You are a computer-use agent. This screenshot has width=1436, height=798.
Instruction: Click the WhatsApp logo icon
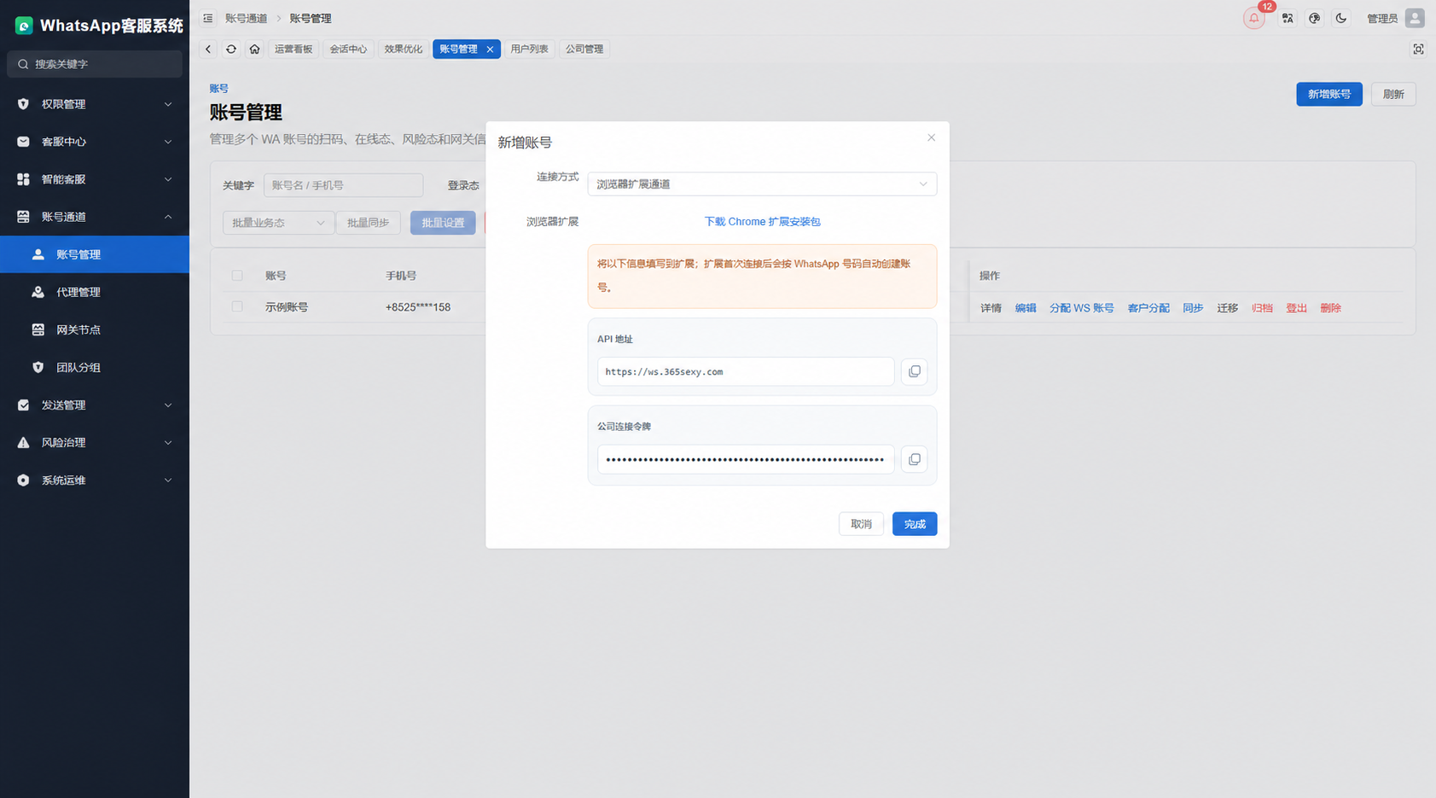point(24,26)
